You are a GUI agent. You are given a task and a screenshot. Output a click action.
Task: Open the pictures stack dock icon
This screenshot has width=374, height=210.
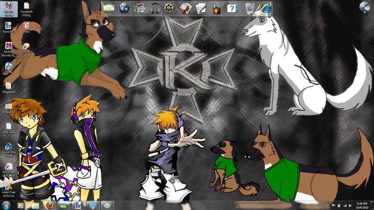[x=139, y=8]
